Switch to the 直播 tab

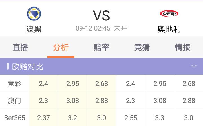(20, 47)
